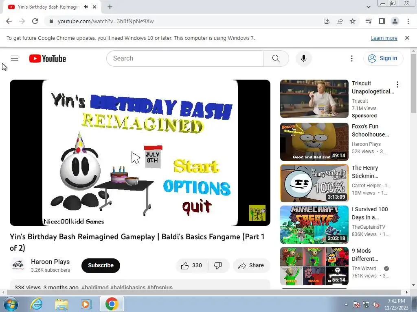Open the YouTube hamburger guide menu

[15, 58]
